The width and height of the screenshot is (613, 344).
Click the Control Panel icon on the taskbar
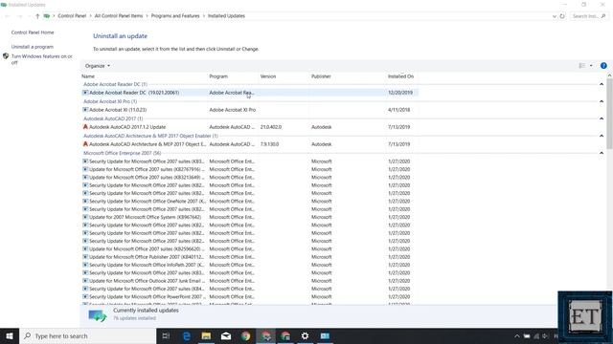coord(325,335)
